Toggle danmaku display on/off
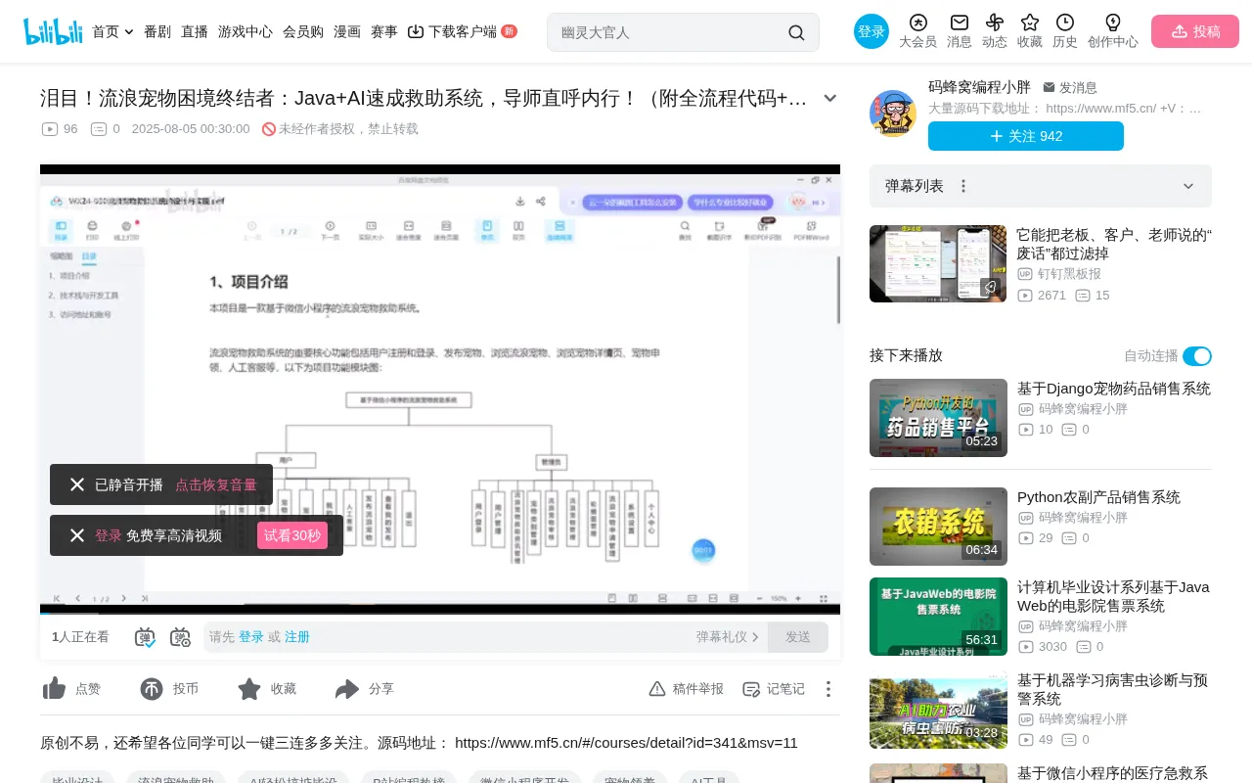This screenshot has width=1252, height=783. tap(145, 637)
